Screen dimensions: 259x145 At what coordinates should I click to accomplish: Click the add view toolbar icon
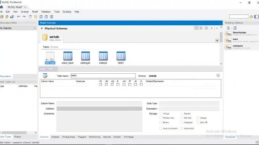tap(46, 17)
